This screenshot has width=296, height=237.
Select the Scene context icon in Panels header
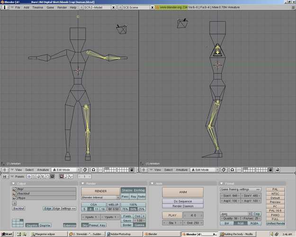(52, 176)
